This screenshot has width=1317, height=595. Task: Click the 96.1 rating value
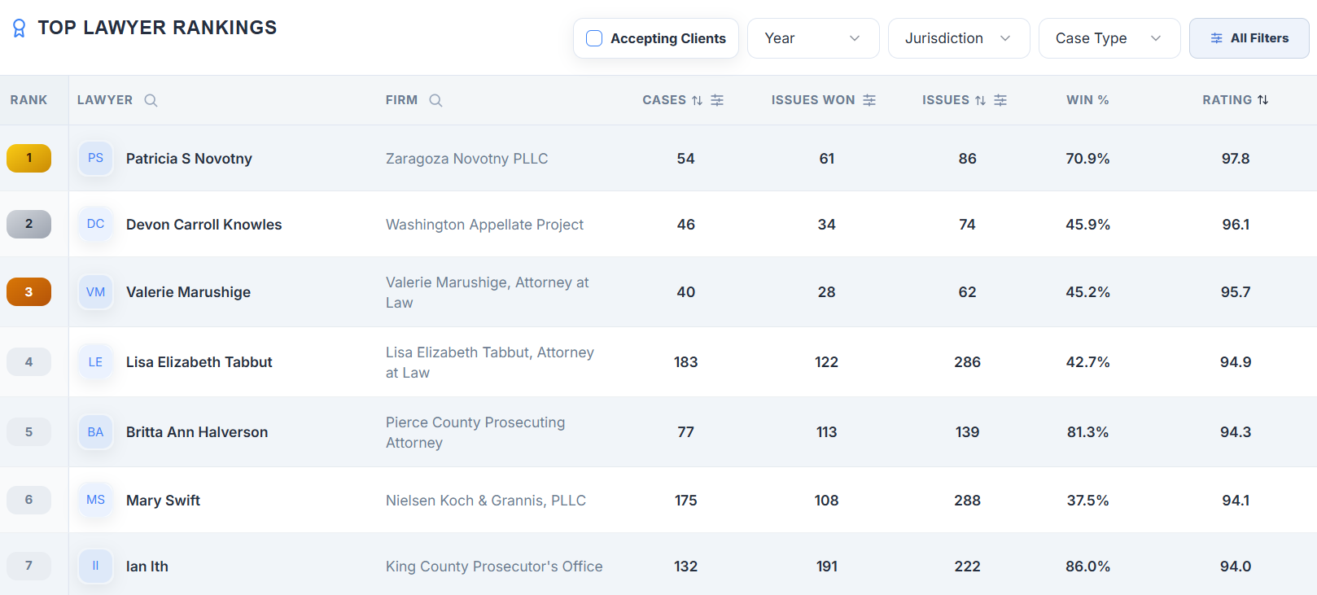1235,225
